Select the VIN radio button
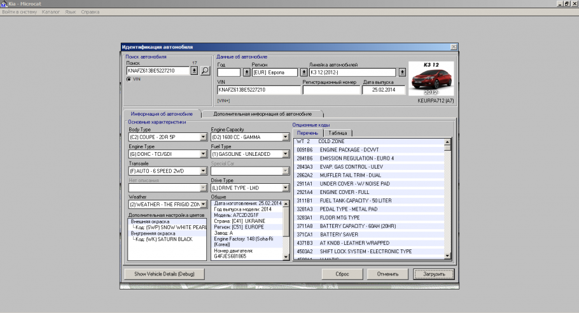The height and width of the screenshot is (313, 579). click(129, 79)
